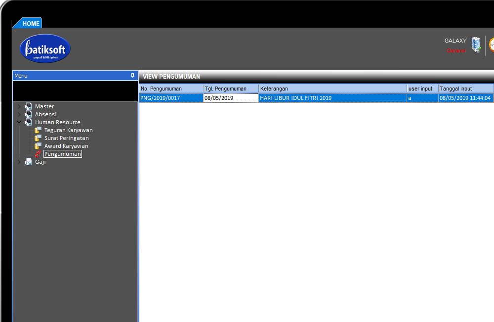The height and width of the screenshot is (322, 494).
Task: Sort by Keterangan column header
Action: click(x=332, y=89)
